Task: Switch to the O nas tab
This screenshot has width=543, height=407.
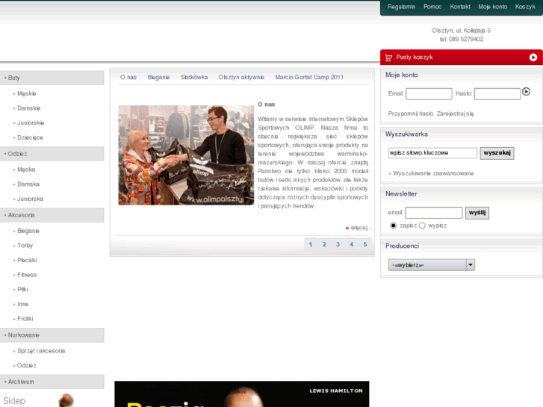Action: pos(128,77)
